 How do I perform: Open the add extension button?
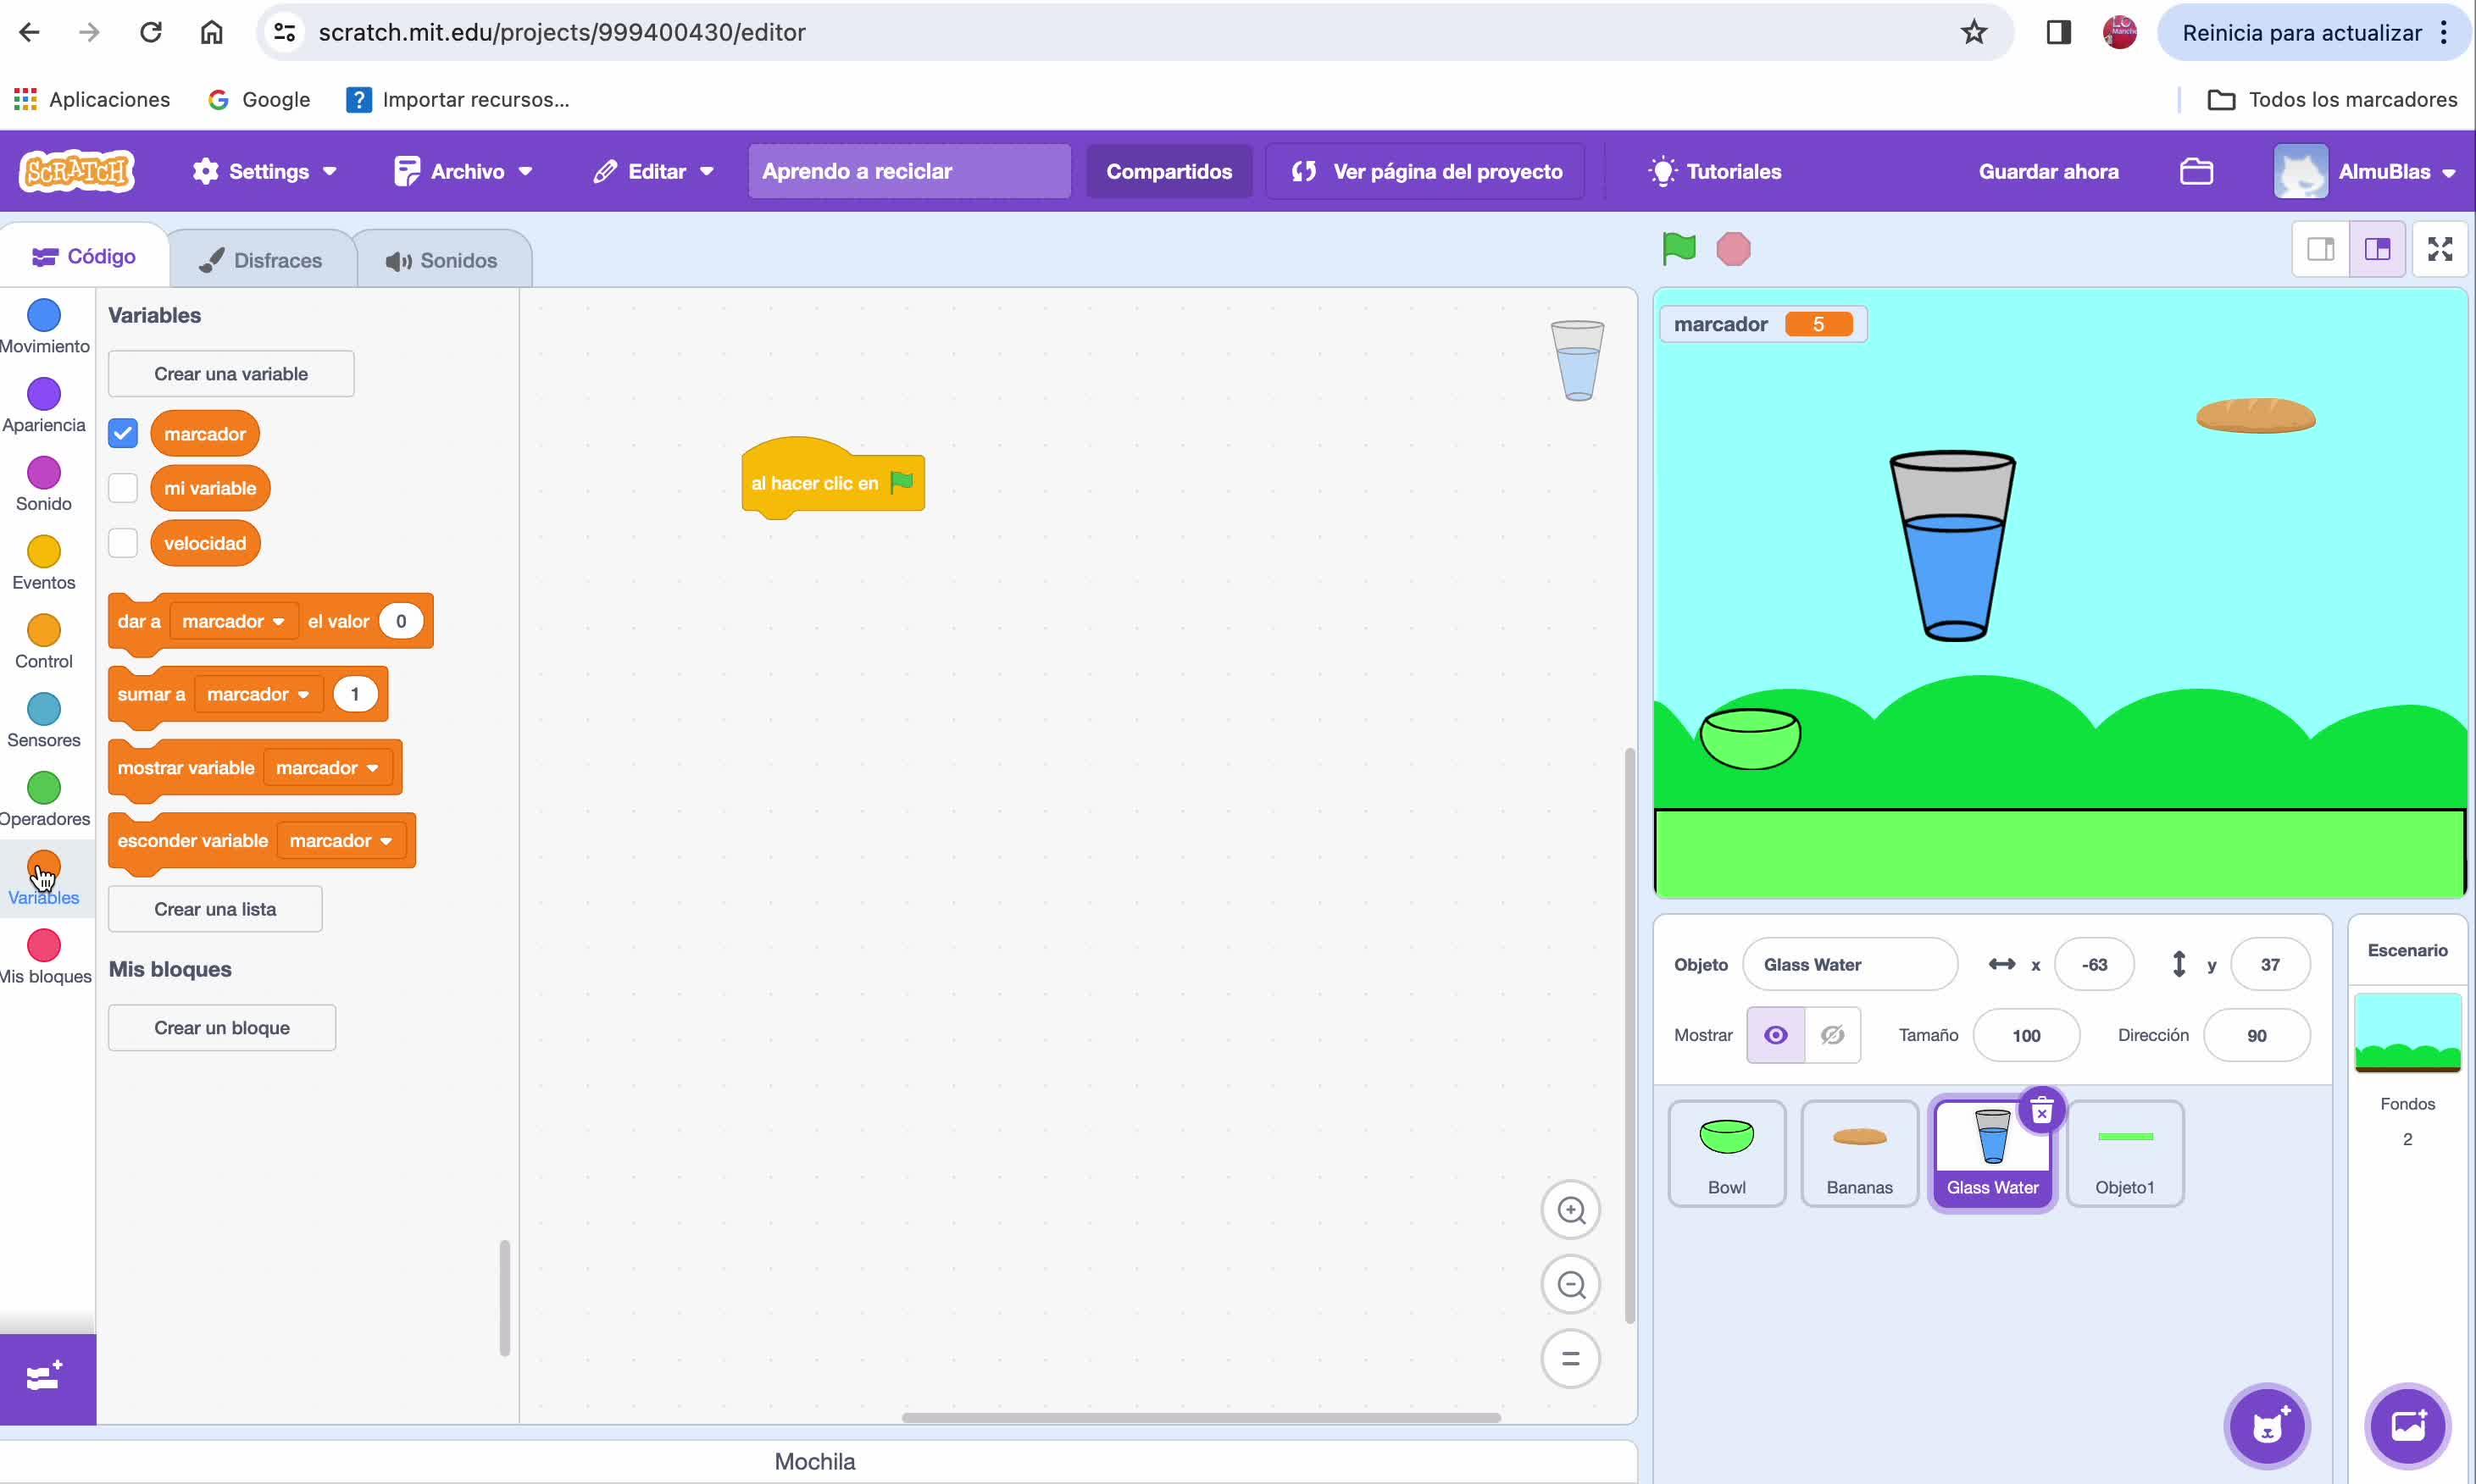tap(46, 1378)
